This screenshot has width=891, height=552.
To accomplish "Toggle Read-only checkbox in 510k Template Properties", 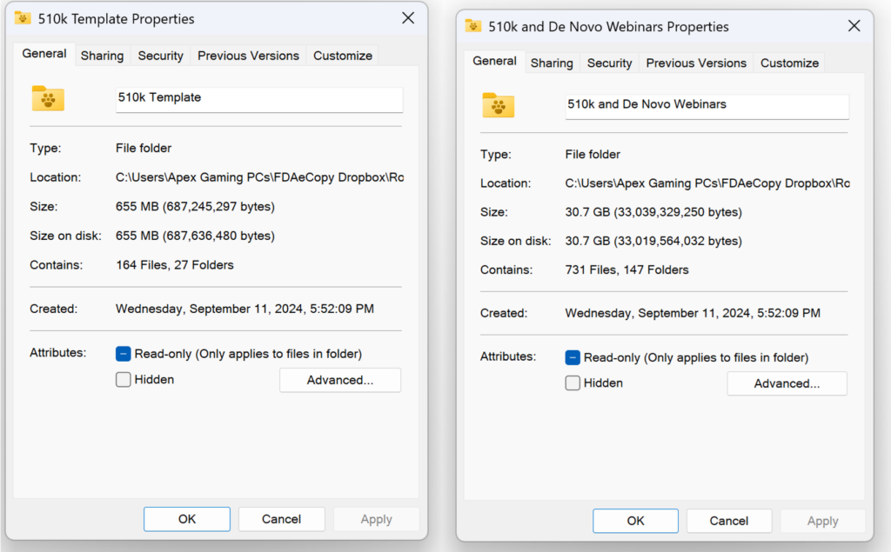I will pyautogui.click(x=124, y=354).
